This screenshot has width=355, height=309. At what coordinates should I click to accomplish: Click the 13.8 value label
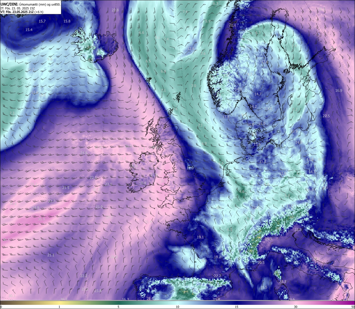pyautogui.click(x=226, y=117)
